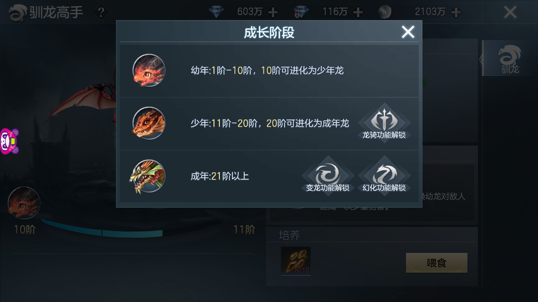Close the 驯龙高手 screen

coord(510,12)
